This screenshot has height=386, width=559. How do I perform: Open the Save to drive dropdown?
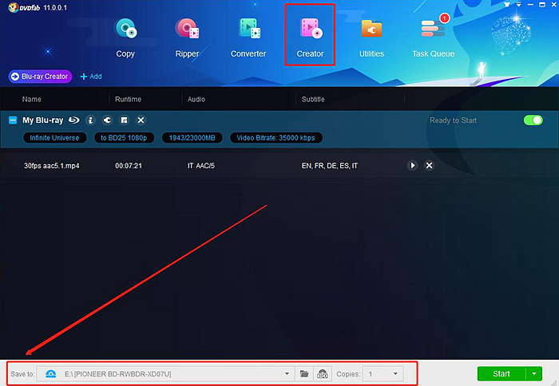[x=287, y=374]
